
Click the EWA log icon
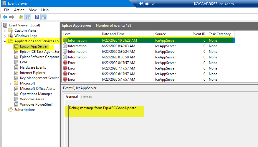coord(16,62)
